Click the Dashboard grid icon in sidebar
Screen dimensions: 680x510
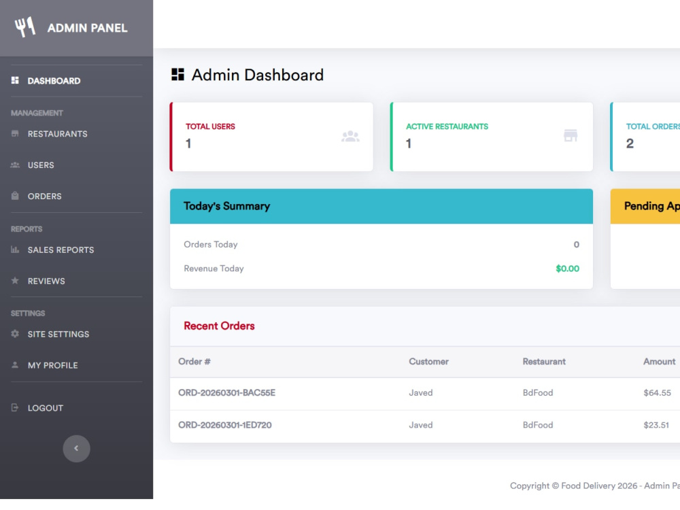15,80
